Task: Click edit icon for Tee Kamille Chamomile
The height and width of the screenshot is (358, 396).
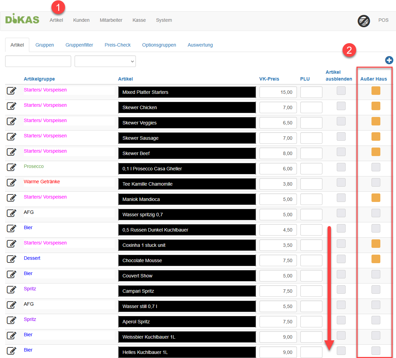Action: (12, 183)
